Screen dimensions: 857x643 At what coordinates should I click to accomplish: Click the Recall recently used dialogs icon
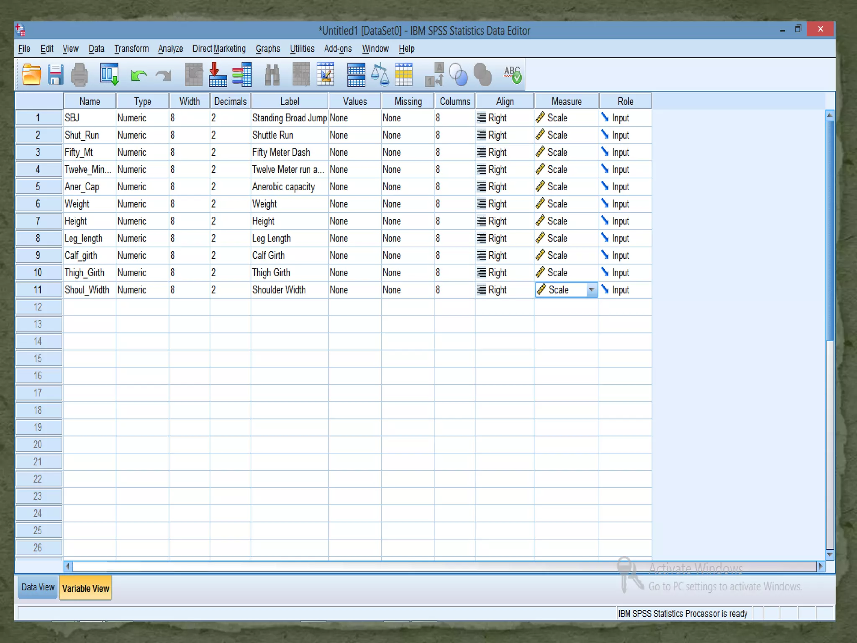point(110,75)
